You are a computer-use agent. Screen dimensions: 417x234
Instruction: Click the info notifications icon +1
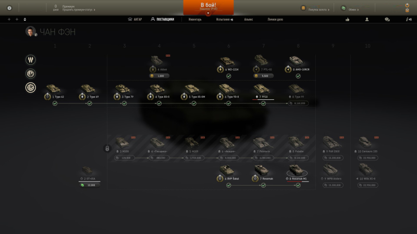[409, 19]
